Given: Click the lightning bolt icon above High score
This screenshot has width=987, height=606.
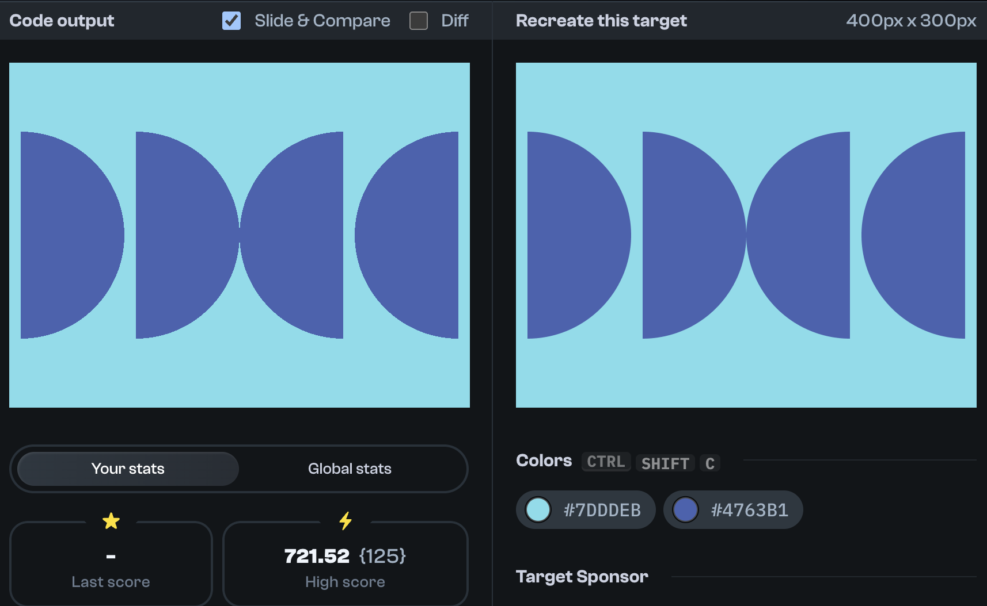Looking at the screenshot, I should pos(345,521).
